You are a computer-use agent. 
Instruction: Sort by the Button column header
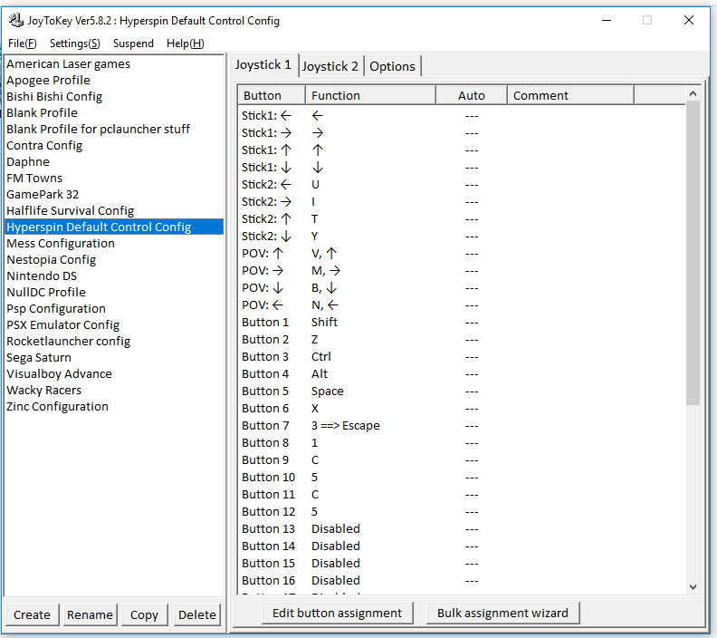coord(272,95)
